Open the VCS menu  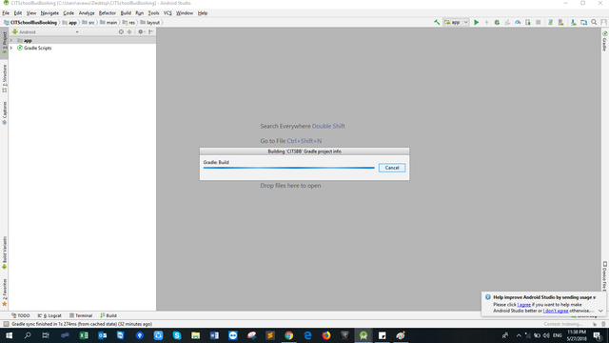click(167, 12)
